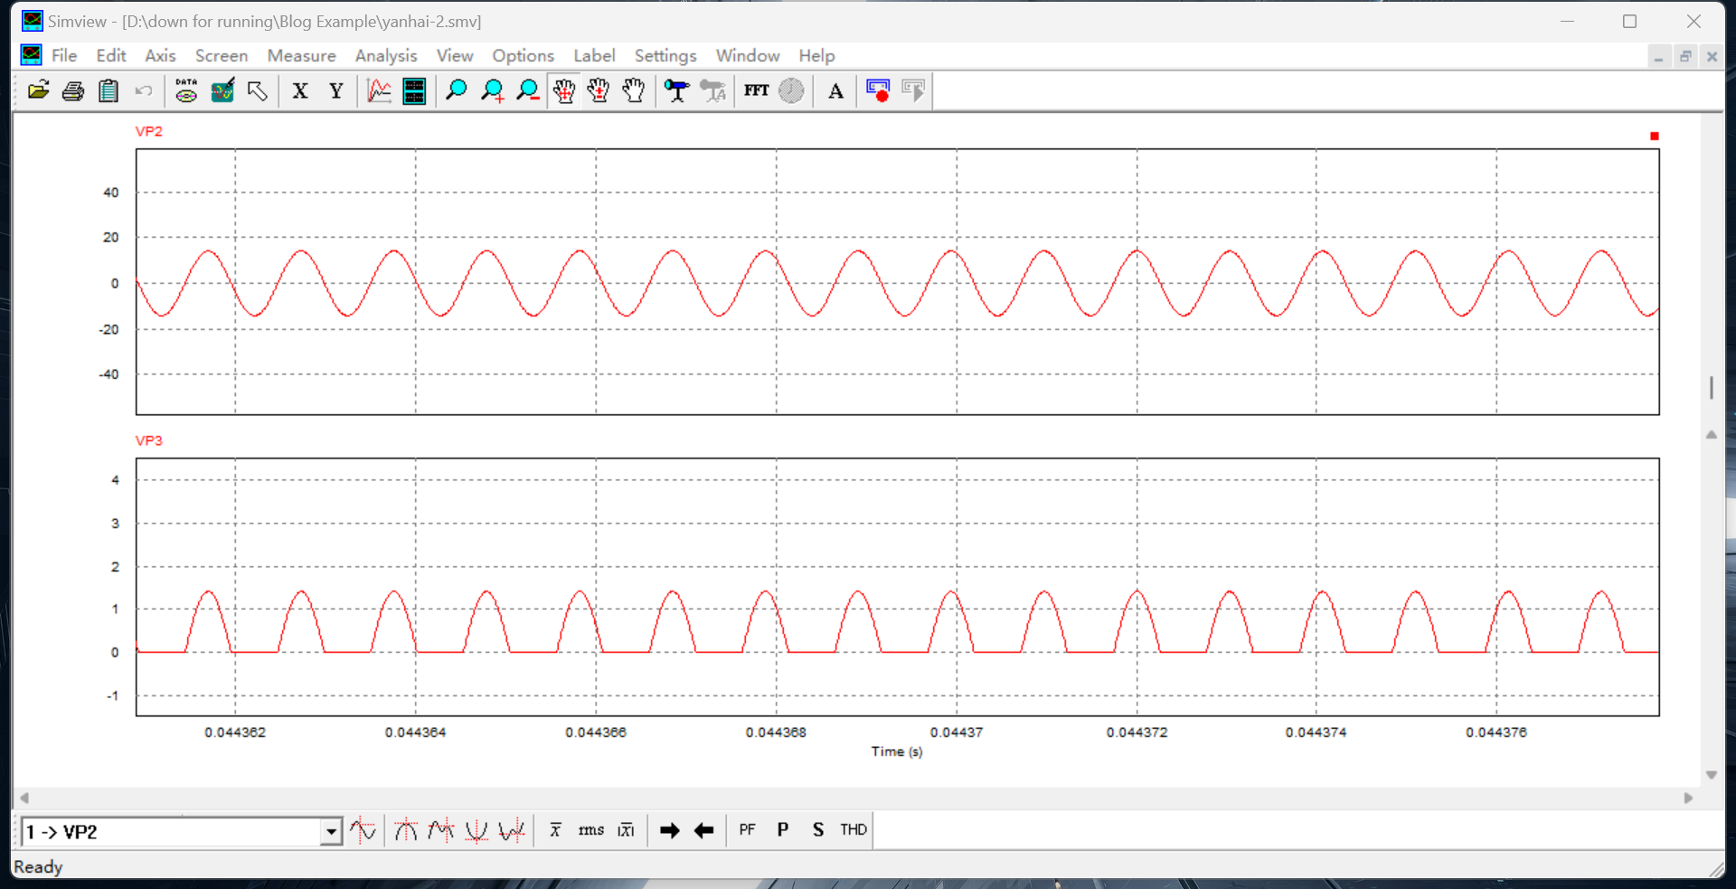This screenshot has width=1736, height=889.
Task: Open the Settings menu
Action: pos(665,56)
